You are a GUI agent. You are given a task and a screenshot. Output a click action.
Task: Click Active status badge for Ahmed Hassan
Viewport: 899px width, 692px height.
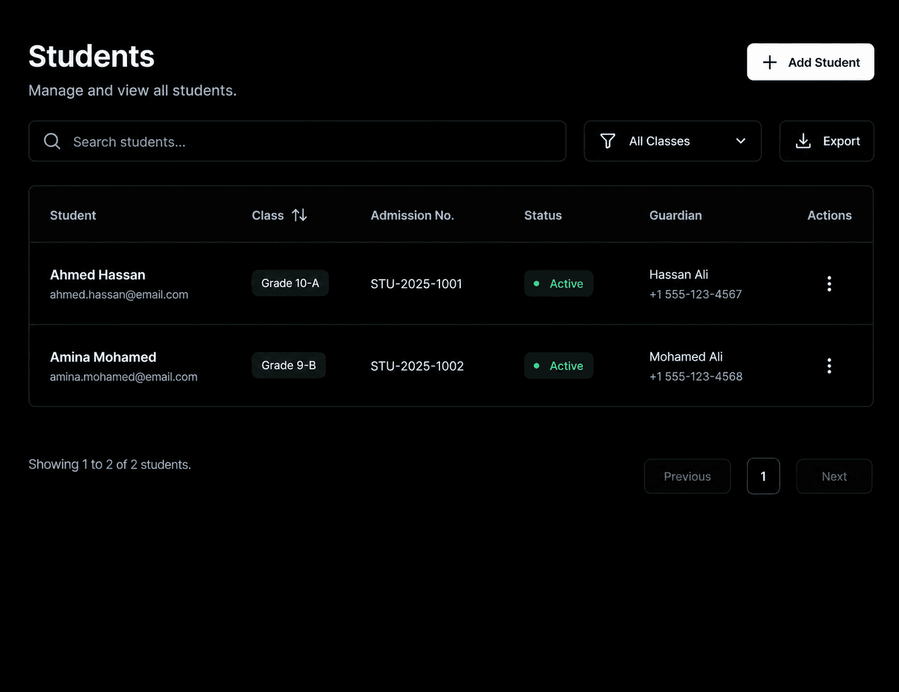559,284
